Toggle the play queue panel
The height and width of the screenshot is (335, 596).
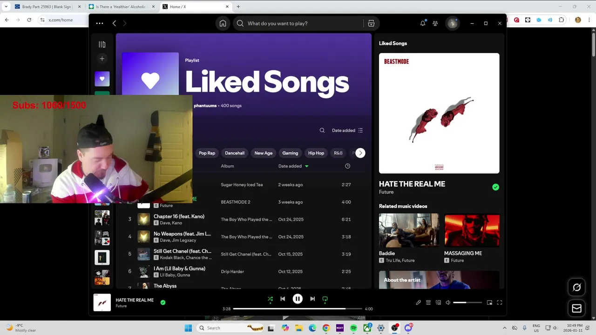coord(428,302)
